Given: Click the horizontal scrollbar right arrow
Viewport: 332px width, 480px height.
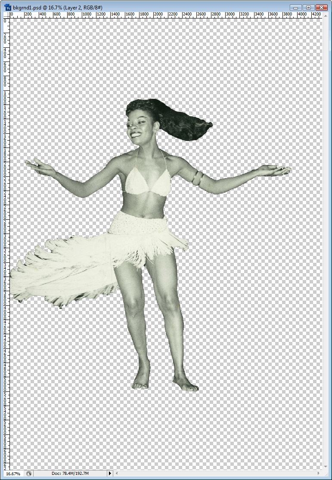Looking at the screenshot, I should click(x=319, y=474).
